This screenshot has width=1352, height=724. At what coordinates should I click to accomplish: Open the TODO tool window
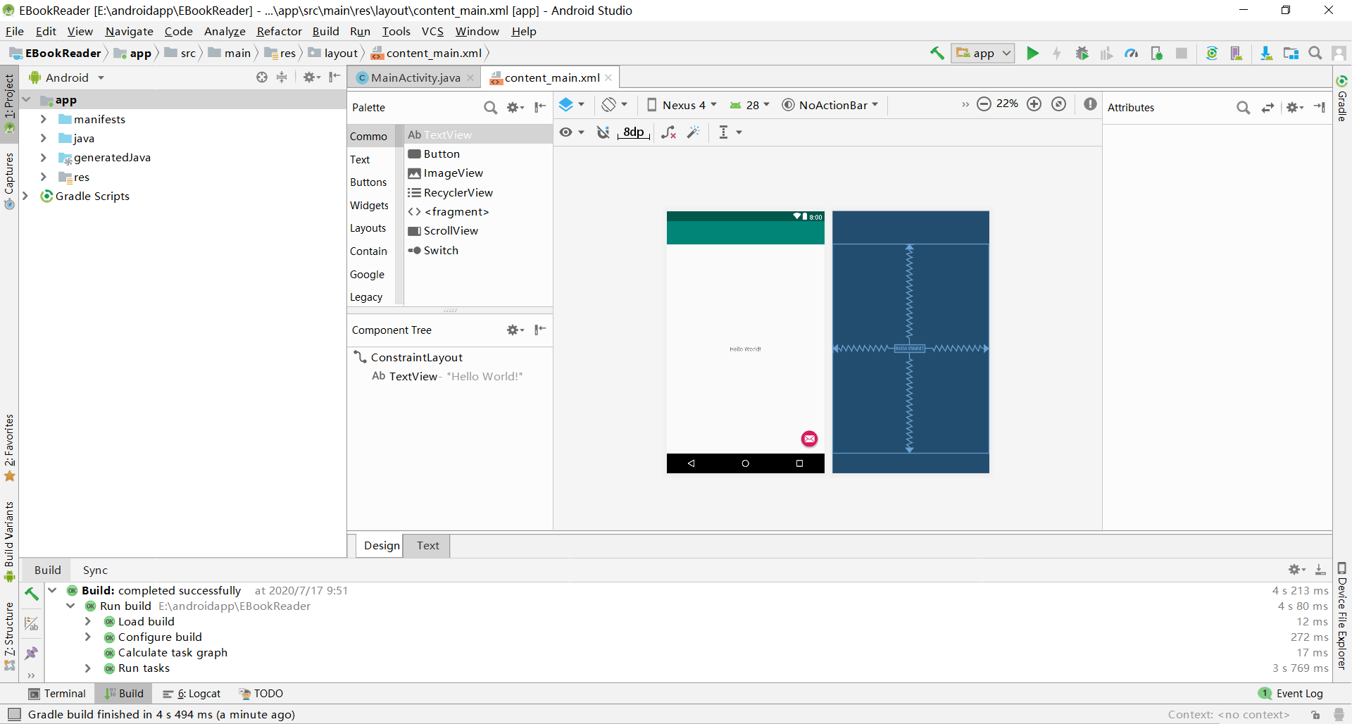pos(261,694)
